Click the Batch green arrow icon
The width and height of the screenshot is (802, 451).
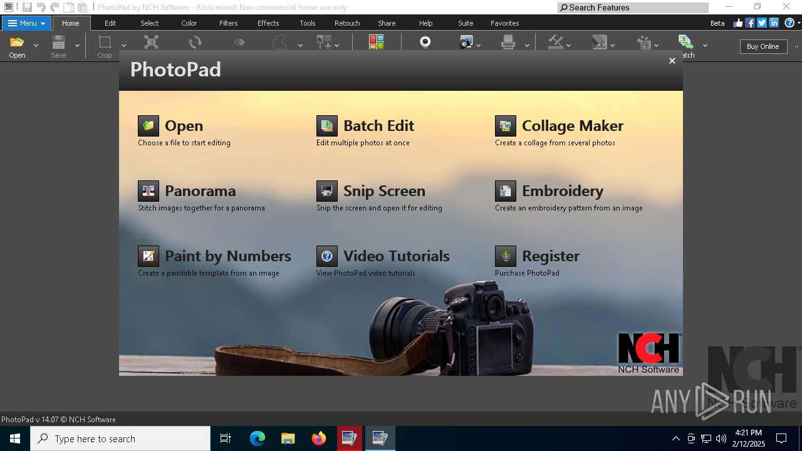click(685, 42)
